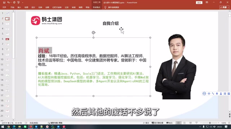Screen dimensions: 231x129
Task: Toggle the 中 Chinese/English mode in IME toolbar
Action: tap(209, 94)
